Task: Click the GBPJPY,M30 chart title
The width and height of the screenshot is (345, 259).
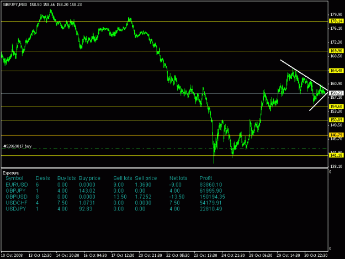Action: 15,4
